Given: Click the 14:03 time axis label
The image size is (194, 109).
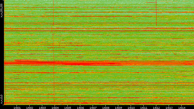Looking at the screenshot, I should click(42, 108).
